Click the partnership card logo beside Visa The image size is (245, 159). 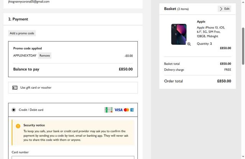click(x=109, y=110)
